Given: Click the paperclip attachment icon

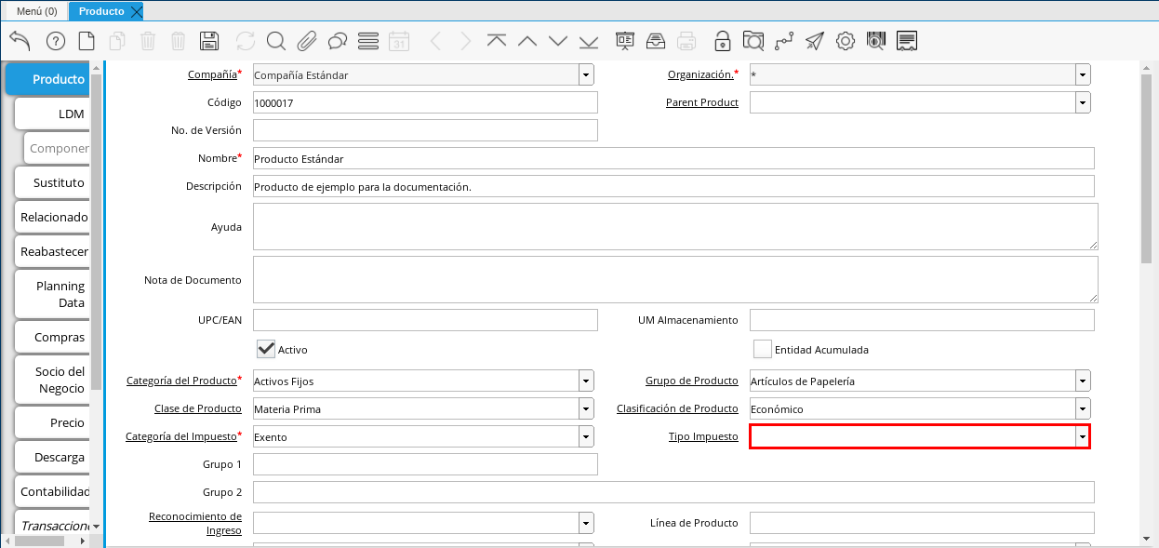Looking at the screenshot, I should coord(307,41).
